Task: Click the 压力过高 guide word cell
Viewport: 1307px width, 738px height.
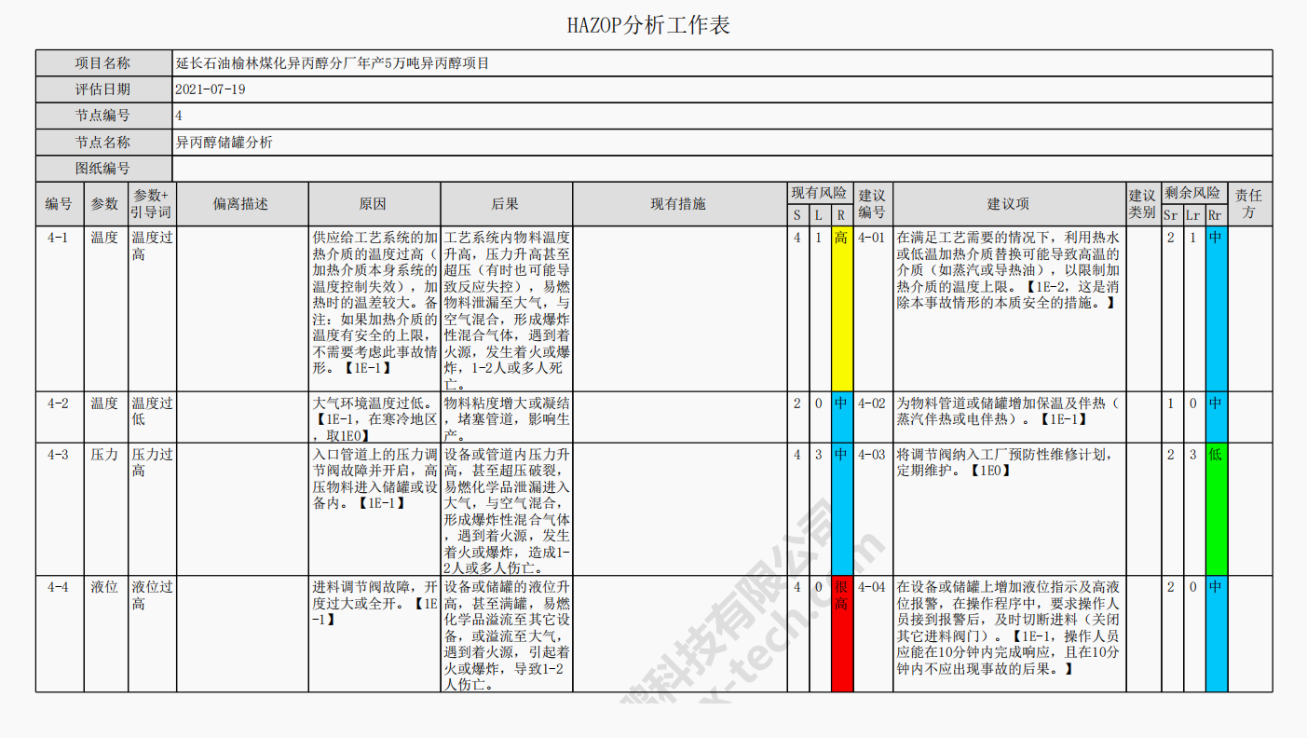Action: pos(152,509)
